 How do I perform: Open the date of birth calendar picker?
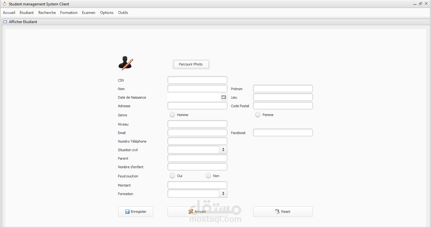[x=224, y=97]
